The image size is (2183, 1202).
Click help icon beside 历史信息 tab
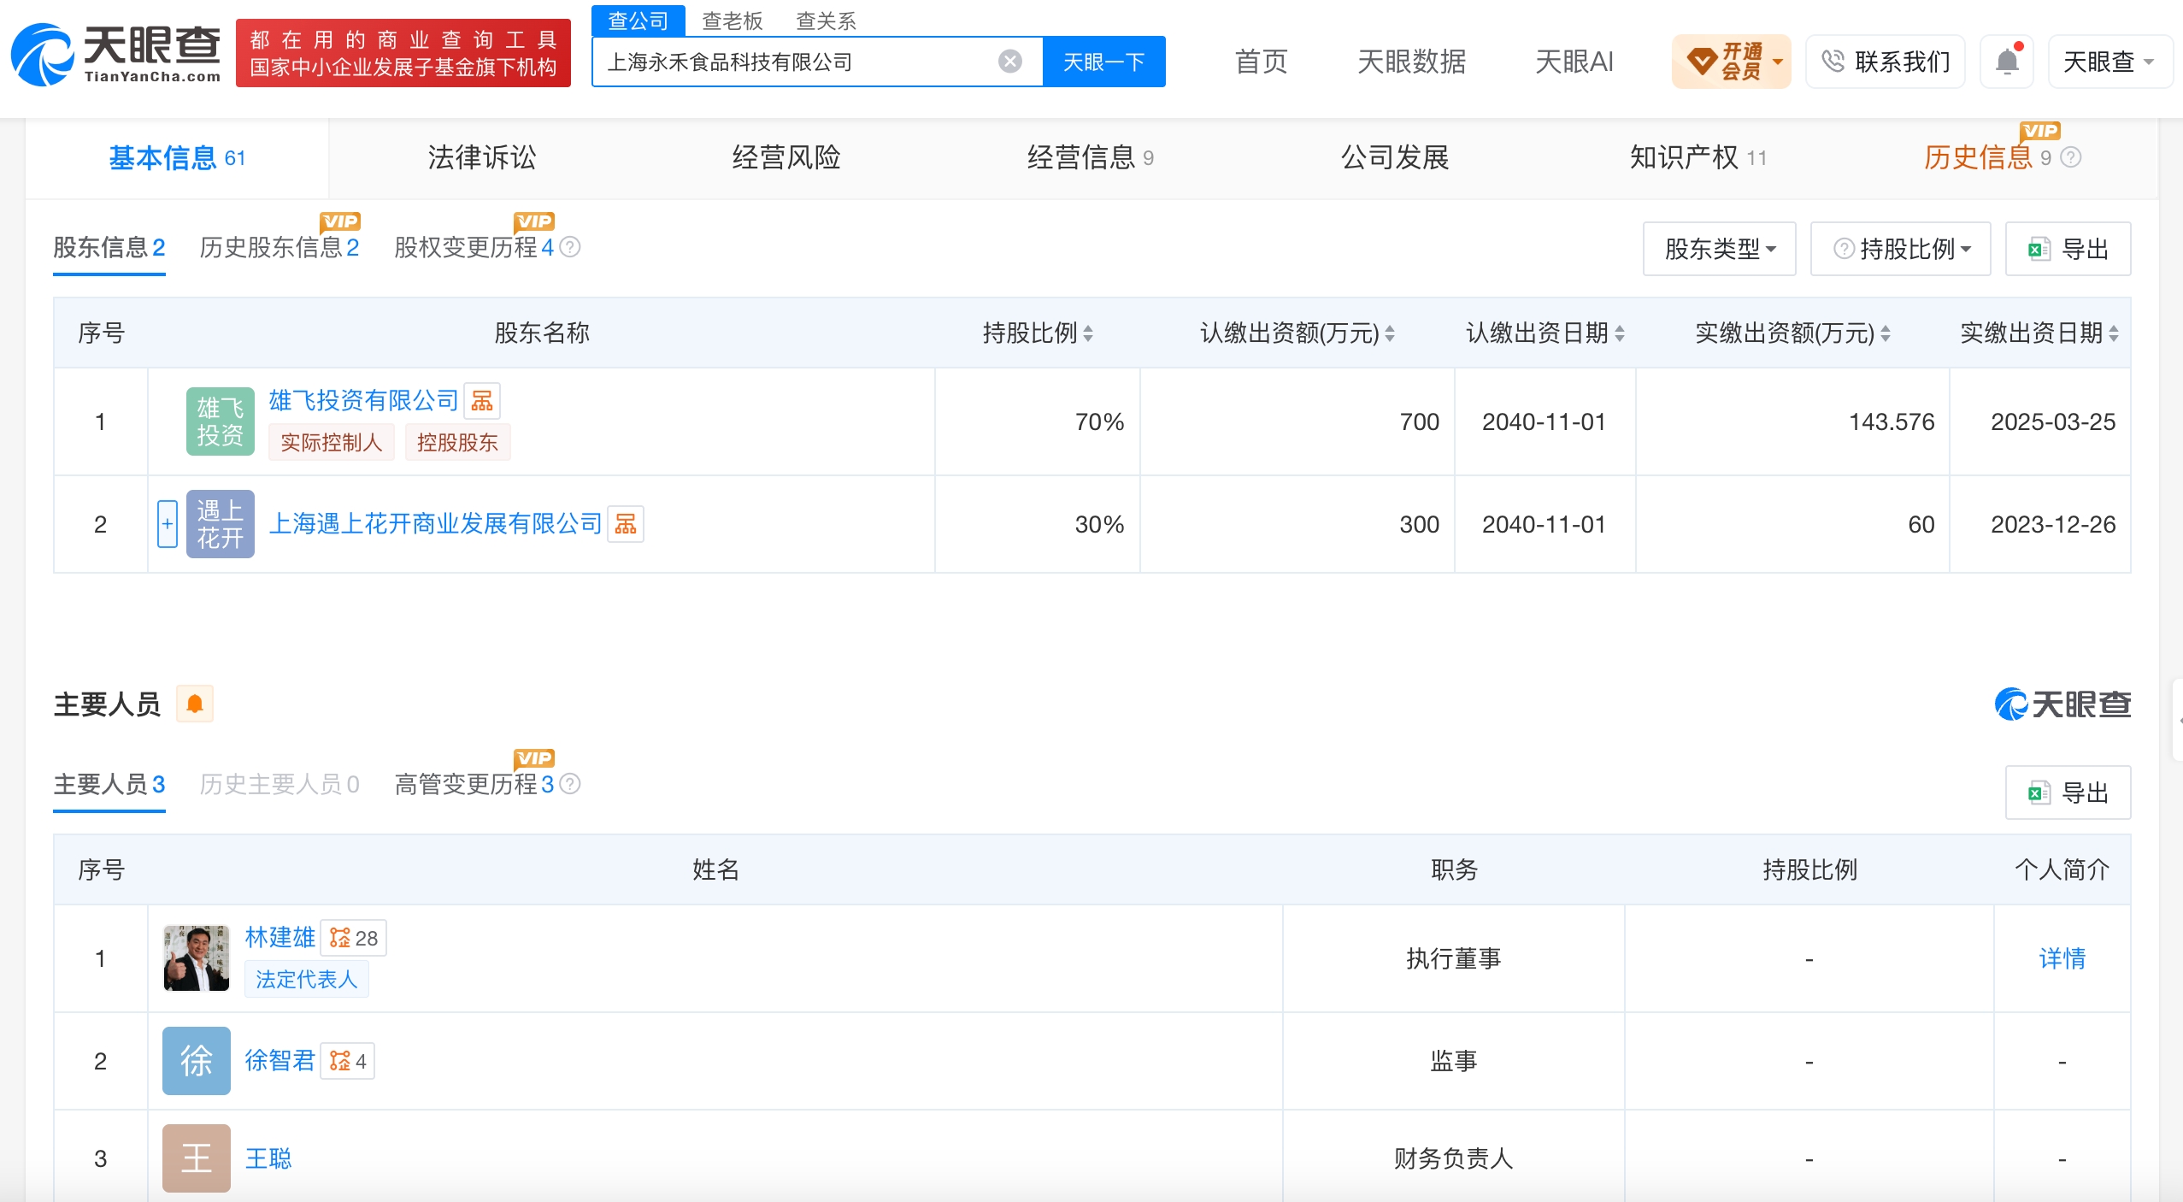tap(2071, 157)
